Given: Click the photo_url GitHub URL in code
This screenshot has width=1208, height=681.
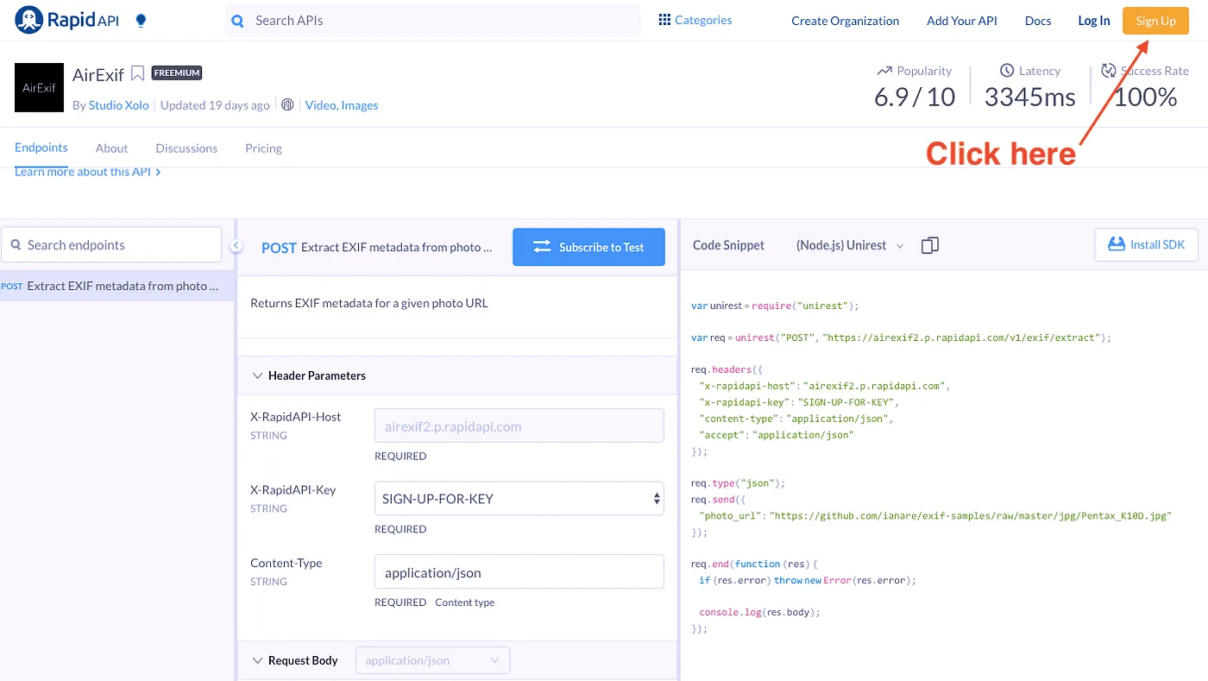Looking at the screenshot, I should [970, 515].
